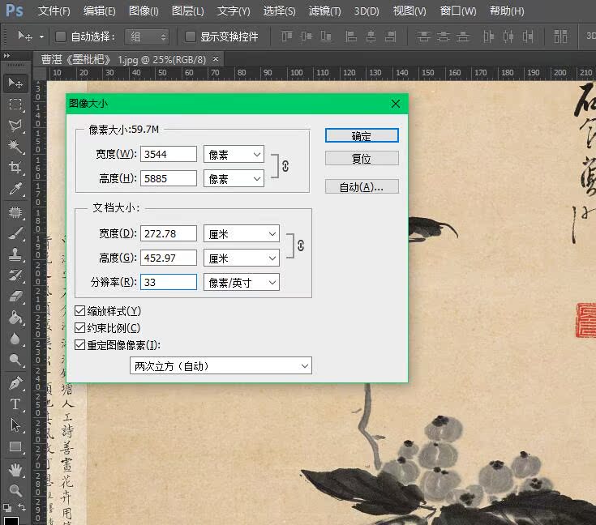The width and height of the screenshot is (596, 525).
Task: Open the 视图(V) menu
Action: pos(409,11)
